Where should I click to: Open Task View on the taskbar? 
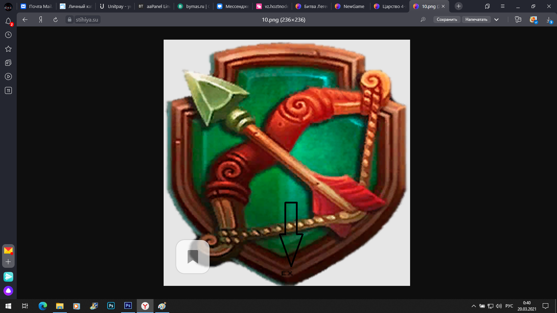pyautogui.click(x=25, y=306)
